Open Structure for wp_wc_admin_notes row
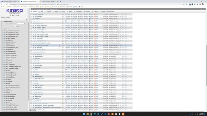The width and height of the screenshot is (207, 116). (x=74, y=23)
